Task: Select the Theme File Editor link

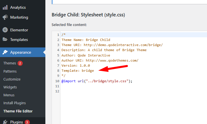Action: pyautogui.click(x=18, y=111)
